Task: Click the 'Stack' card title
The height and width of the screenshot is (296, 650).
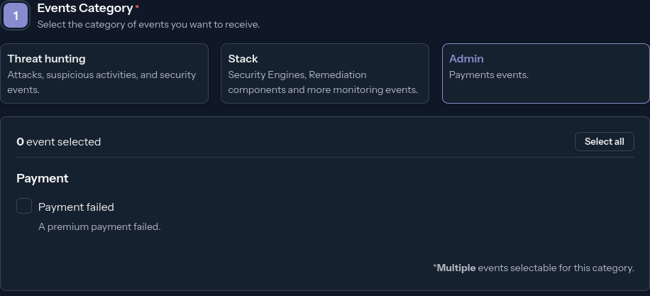Action: tap(243, 59)
